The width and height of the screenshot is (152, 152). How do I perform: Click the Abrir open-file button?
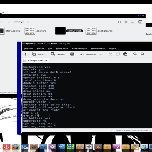click(38, 54)
